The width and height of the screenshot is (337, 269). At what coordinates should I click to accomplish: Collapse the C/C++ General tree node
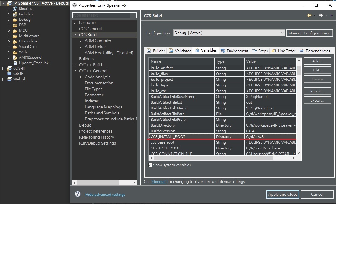click(x=75, y=70)
